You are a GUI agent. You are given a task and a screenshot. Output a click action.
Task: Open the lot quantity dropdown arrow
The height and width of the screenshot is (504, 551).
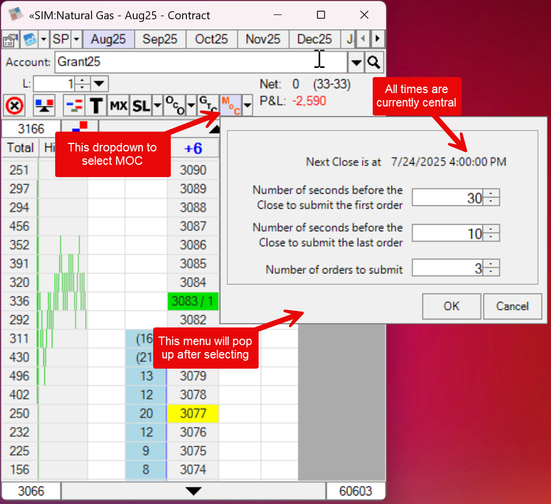point(100,84)
